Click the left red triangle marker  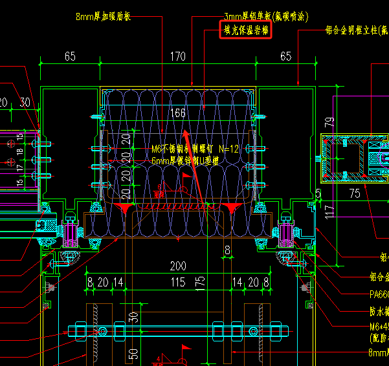point(123,208)
